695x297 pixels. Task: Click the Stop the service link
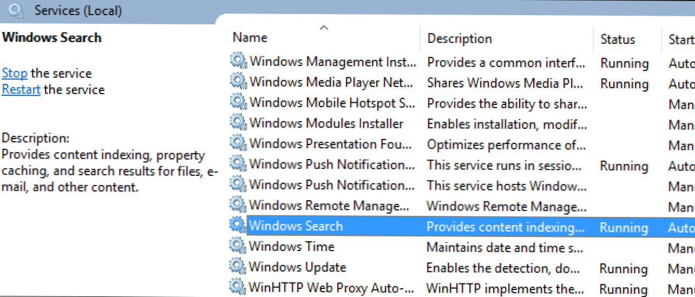pyautogui.click(x=15, y=73)
